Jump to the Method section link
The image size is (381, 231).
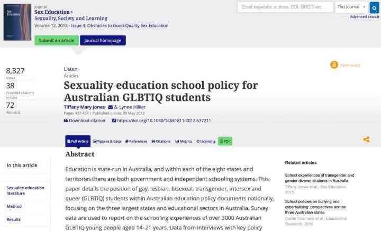point(14,206)
